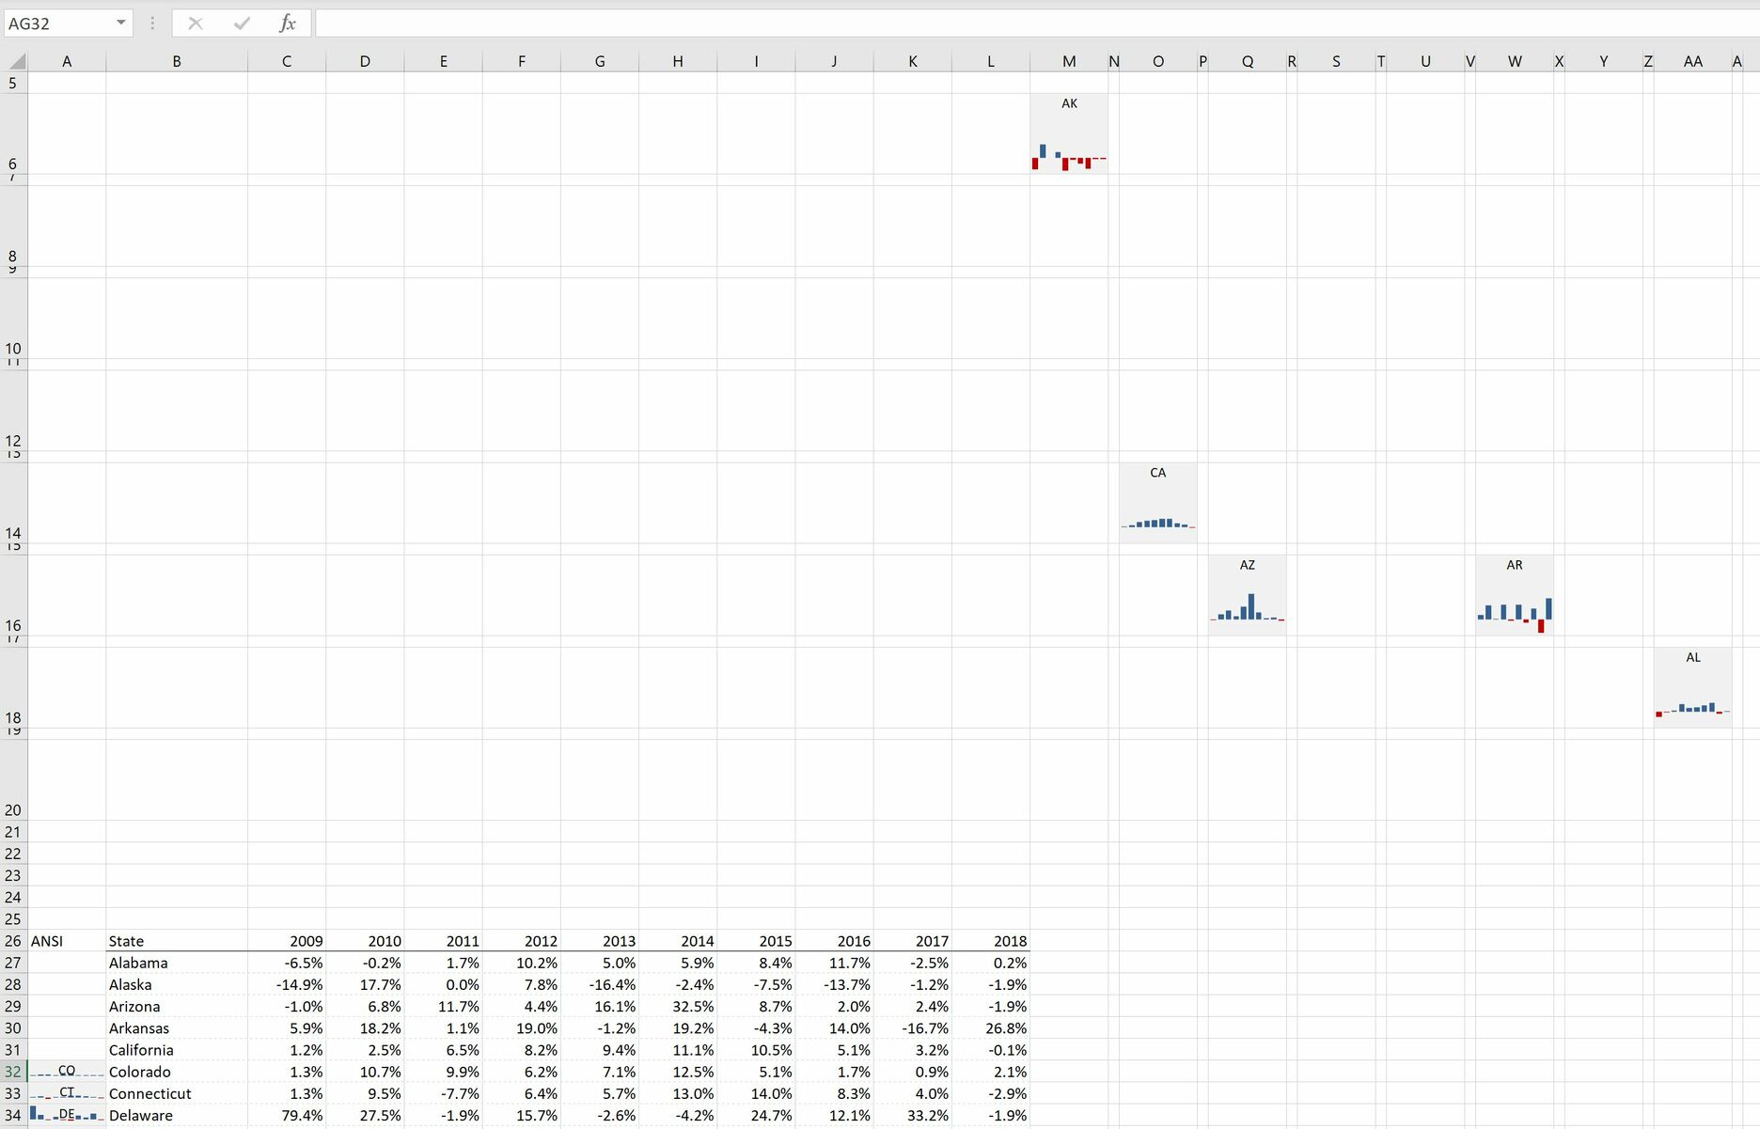
Task: Select column M by its header
Action: point(1068,60)
